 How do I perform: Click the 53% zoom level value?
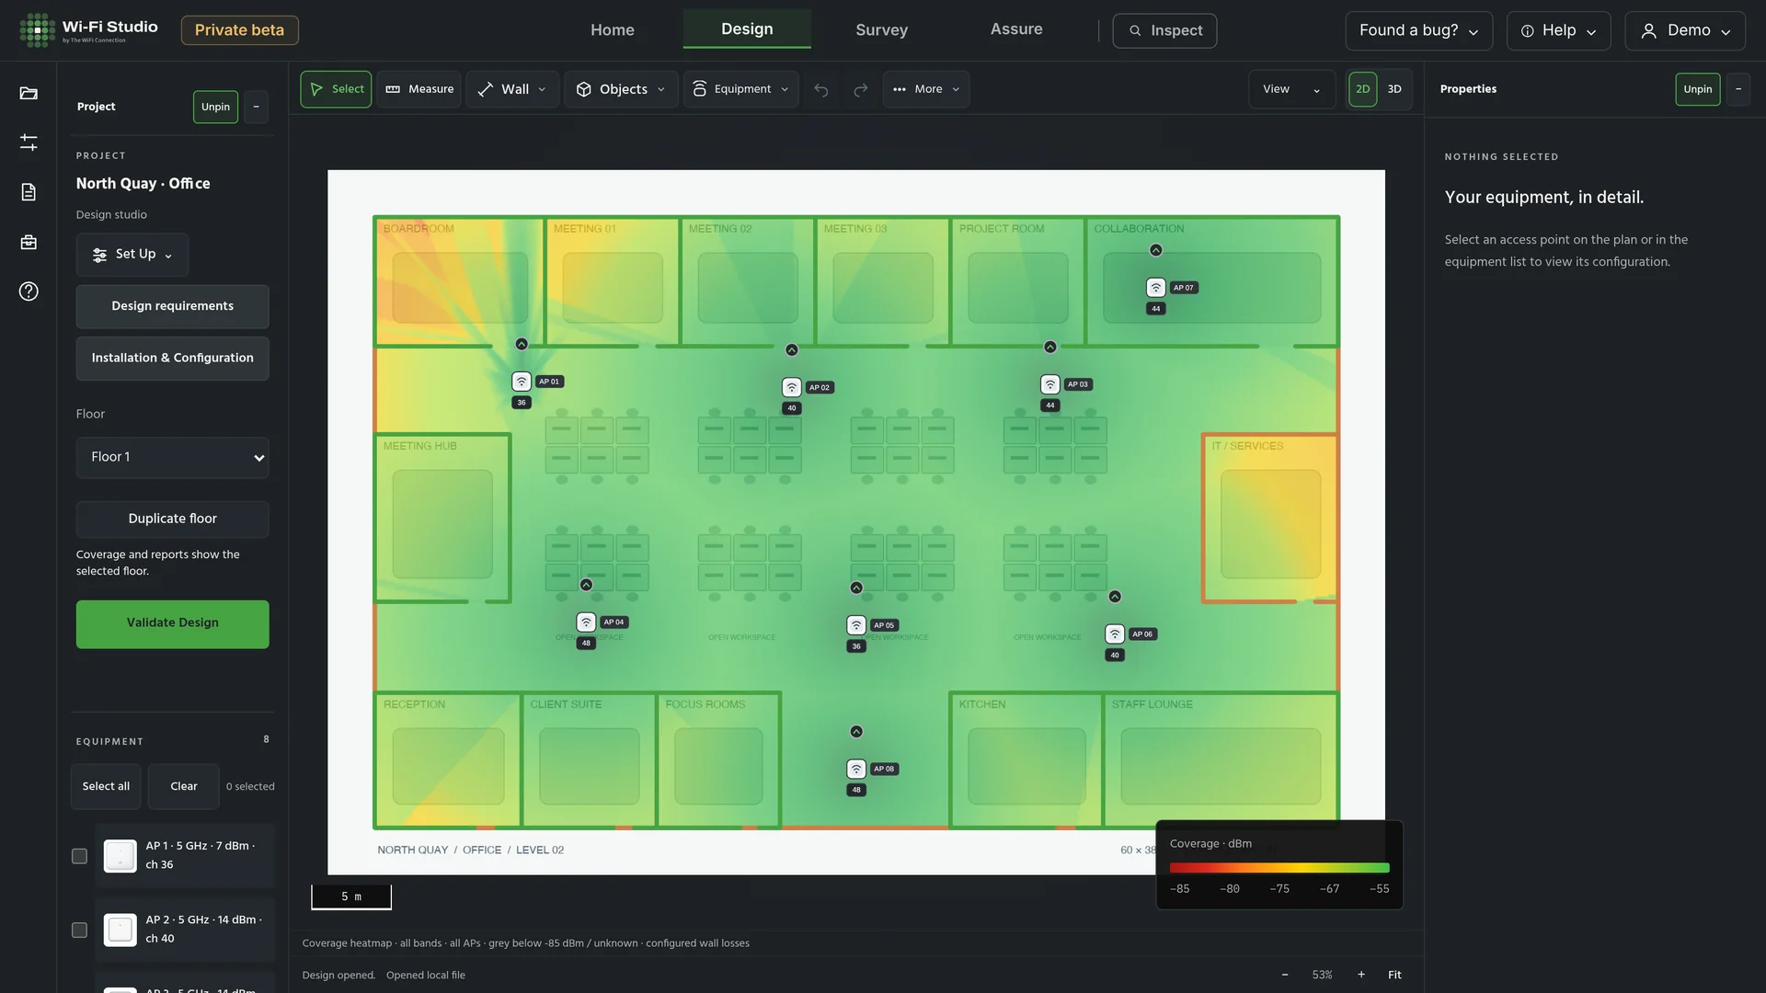pyautogui.click(x=1322, y=975)
